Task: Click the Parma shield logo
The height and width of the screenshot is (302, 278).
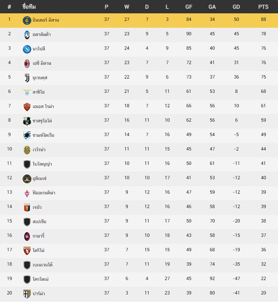Action: (x=27, y=294)
